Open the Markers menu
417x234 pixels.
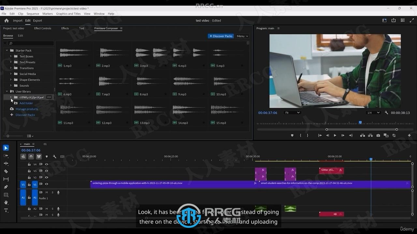[x=48, y=14]
